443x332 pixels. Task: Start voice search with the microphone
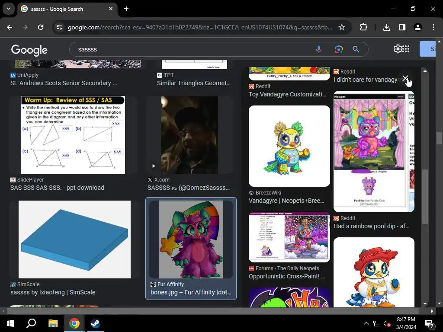[x=319, y=49]
